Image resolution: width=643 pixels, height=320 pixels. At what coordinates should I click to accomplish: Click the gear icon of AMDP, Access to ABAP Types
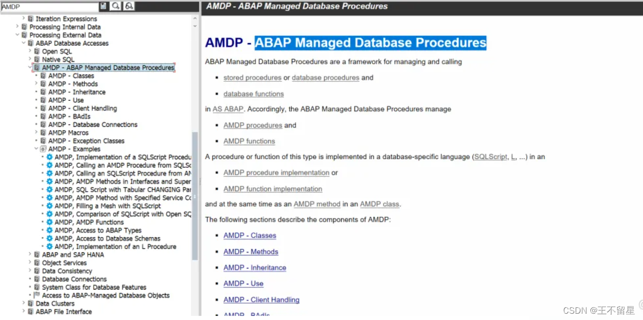pyautogui.click(x=49, y=230)
